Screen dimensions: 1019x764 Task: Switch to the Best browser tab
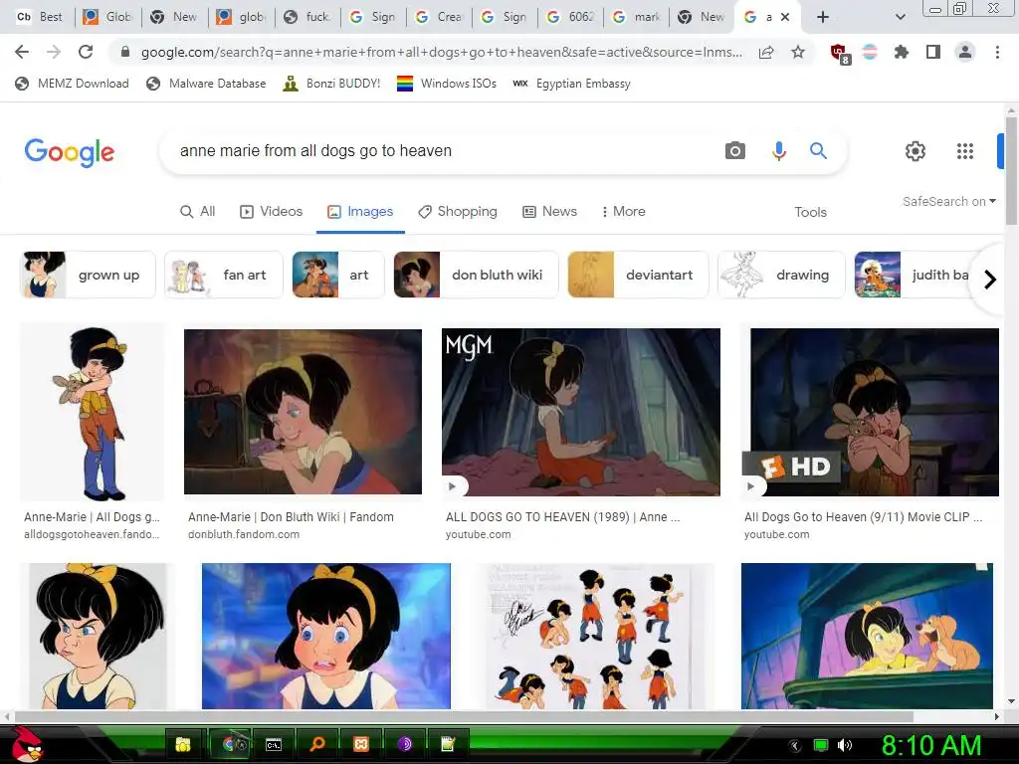(x=39, y=17)
